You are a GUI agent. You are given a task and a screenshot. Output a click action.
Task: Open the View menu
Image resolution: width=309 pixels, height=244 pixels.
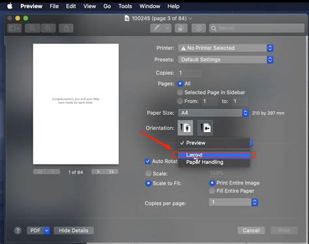point(89,7)
